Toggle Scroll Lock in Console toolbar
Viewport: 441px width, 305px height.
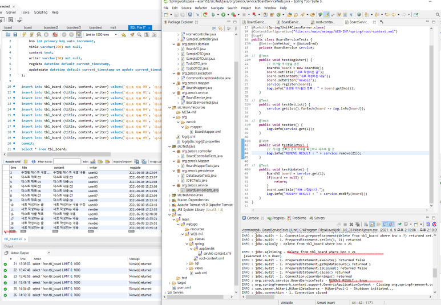pyautogui.click(x=372, y=224)
